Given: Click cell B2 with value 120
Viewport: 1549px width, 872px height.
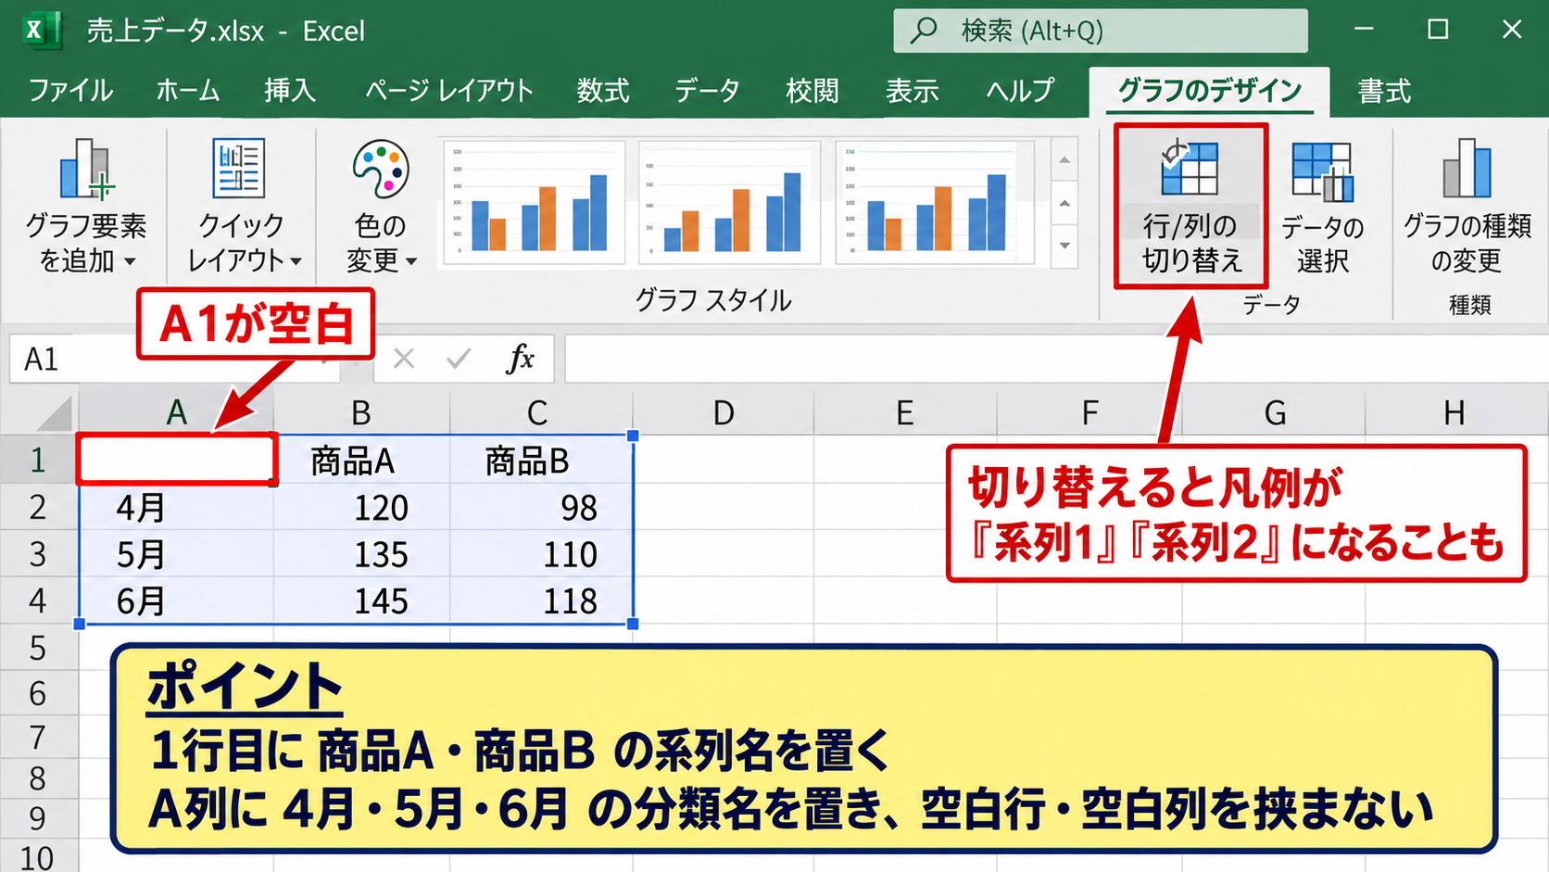Looking at the screenshot, I should (361, 507).
